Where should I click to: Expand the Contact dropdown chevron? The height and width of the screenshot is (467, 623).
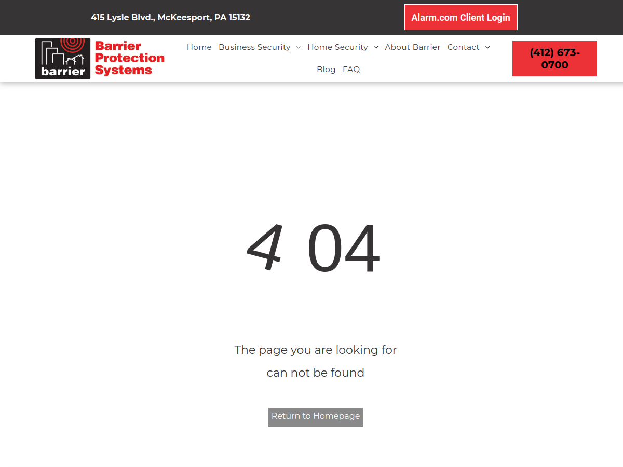point(487,47)
